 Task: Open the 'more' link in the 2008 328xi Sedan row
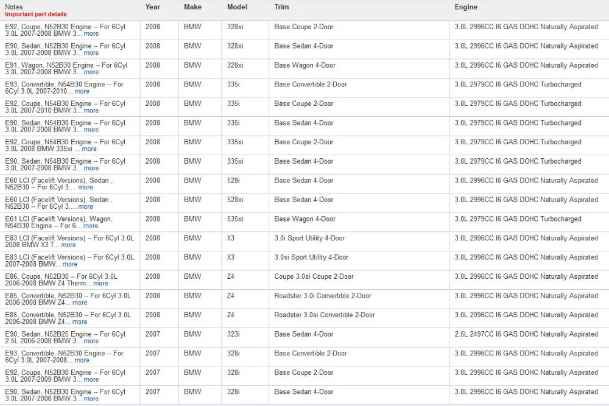91,53
